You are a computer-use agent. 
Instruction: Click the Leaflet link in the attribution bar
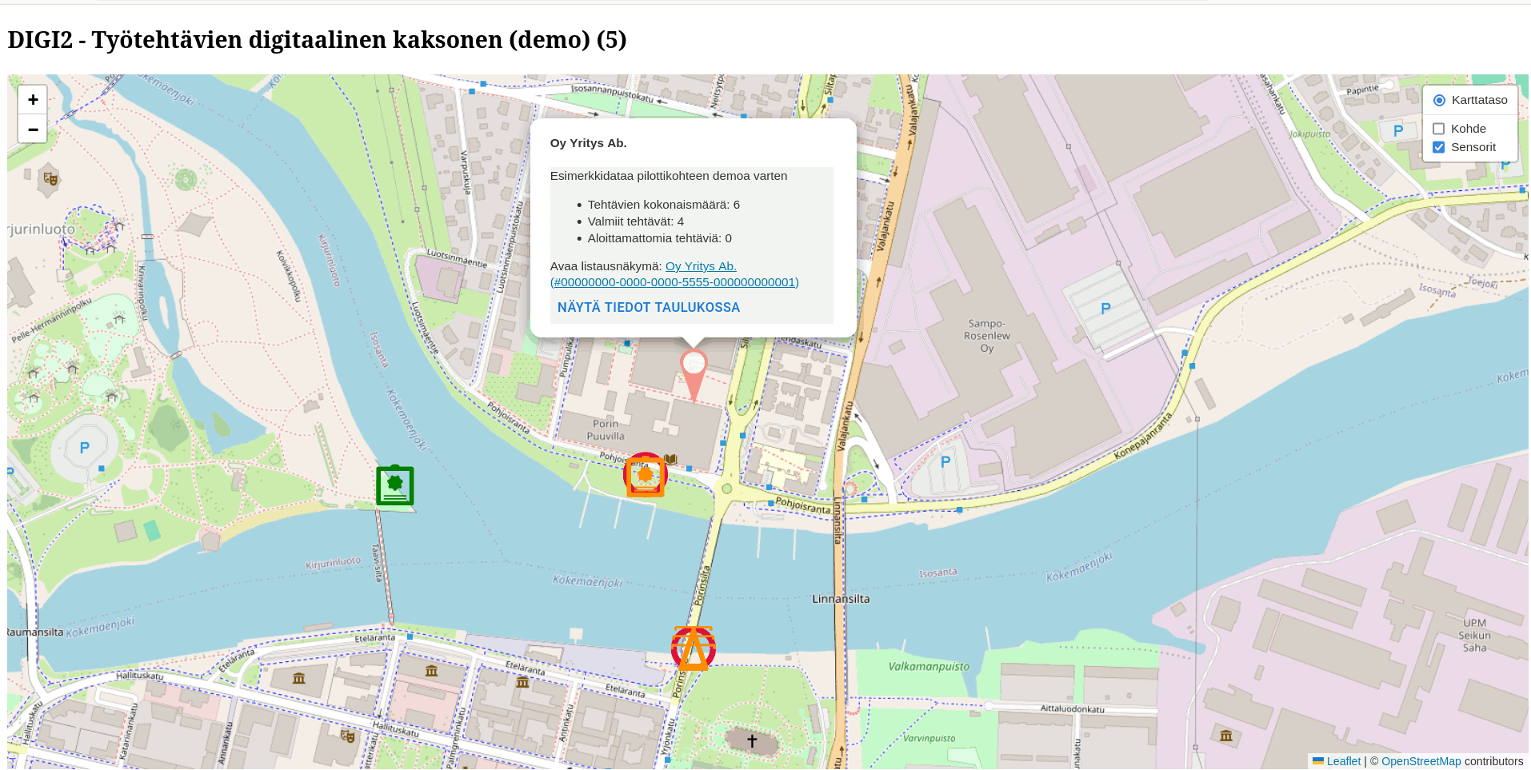(x=1343, y=760)
